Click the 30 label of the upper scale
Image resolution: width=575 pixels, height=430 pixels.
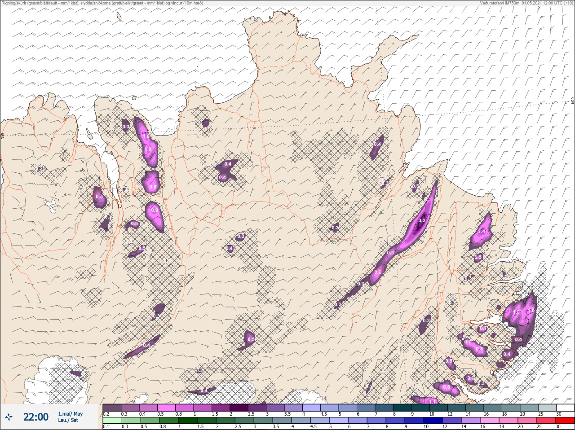[558, 414]
